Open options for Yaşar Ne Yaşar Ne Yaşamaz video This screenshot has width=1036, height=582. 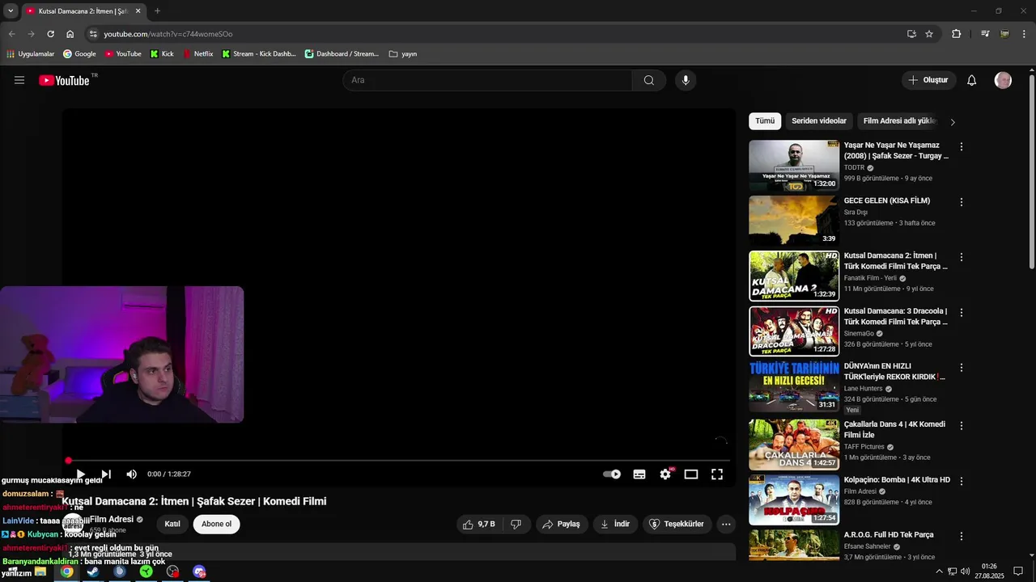(x=962, y=146)
